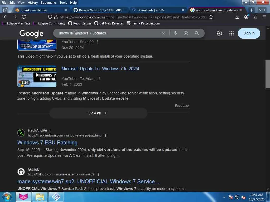Search by image with lens icon
Screen dimensions: 270x202
(186, 33)
